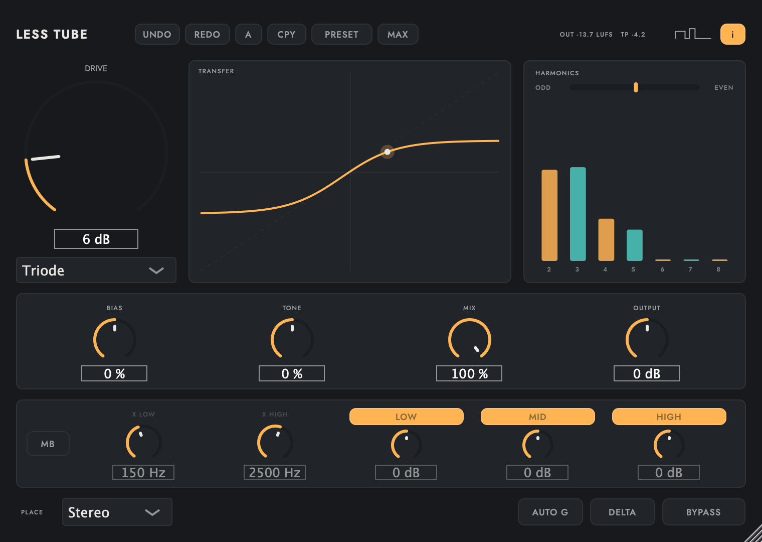The height and width of the screenshot is (542, 762).
Task: Toggle the HIGH band button
Action: coord(669,417)
